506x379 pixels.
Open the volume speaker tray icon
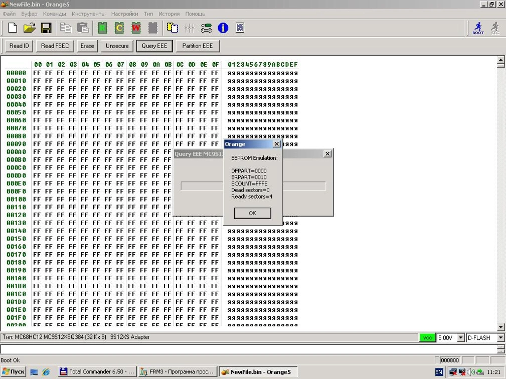coord(471,372)
